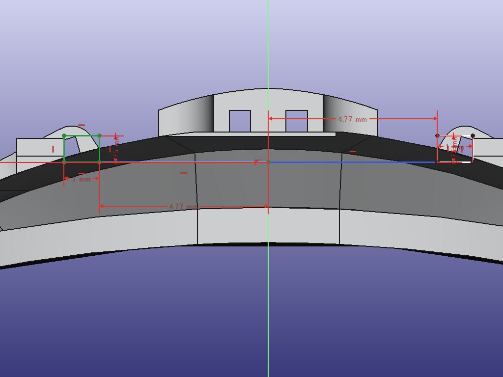Click the 1 mm dimension under the green rectangle
Viewport: 503px width, 377px height.
(82, 179)
